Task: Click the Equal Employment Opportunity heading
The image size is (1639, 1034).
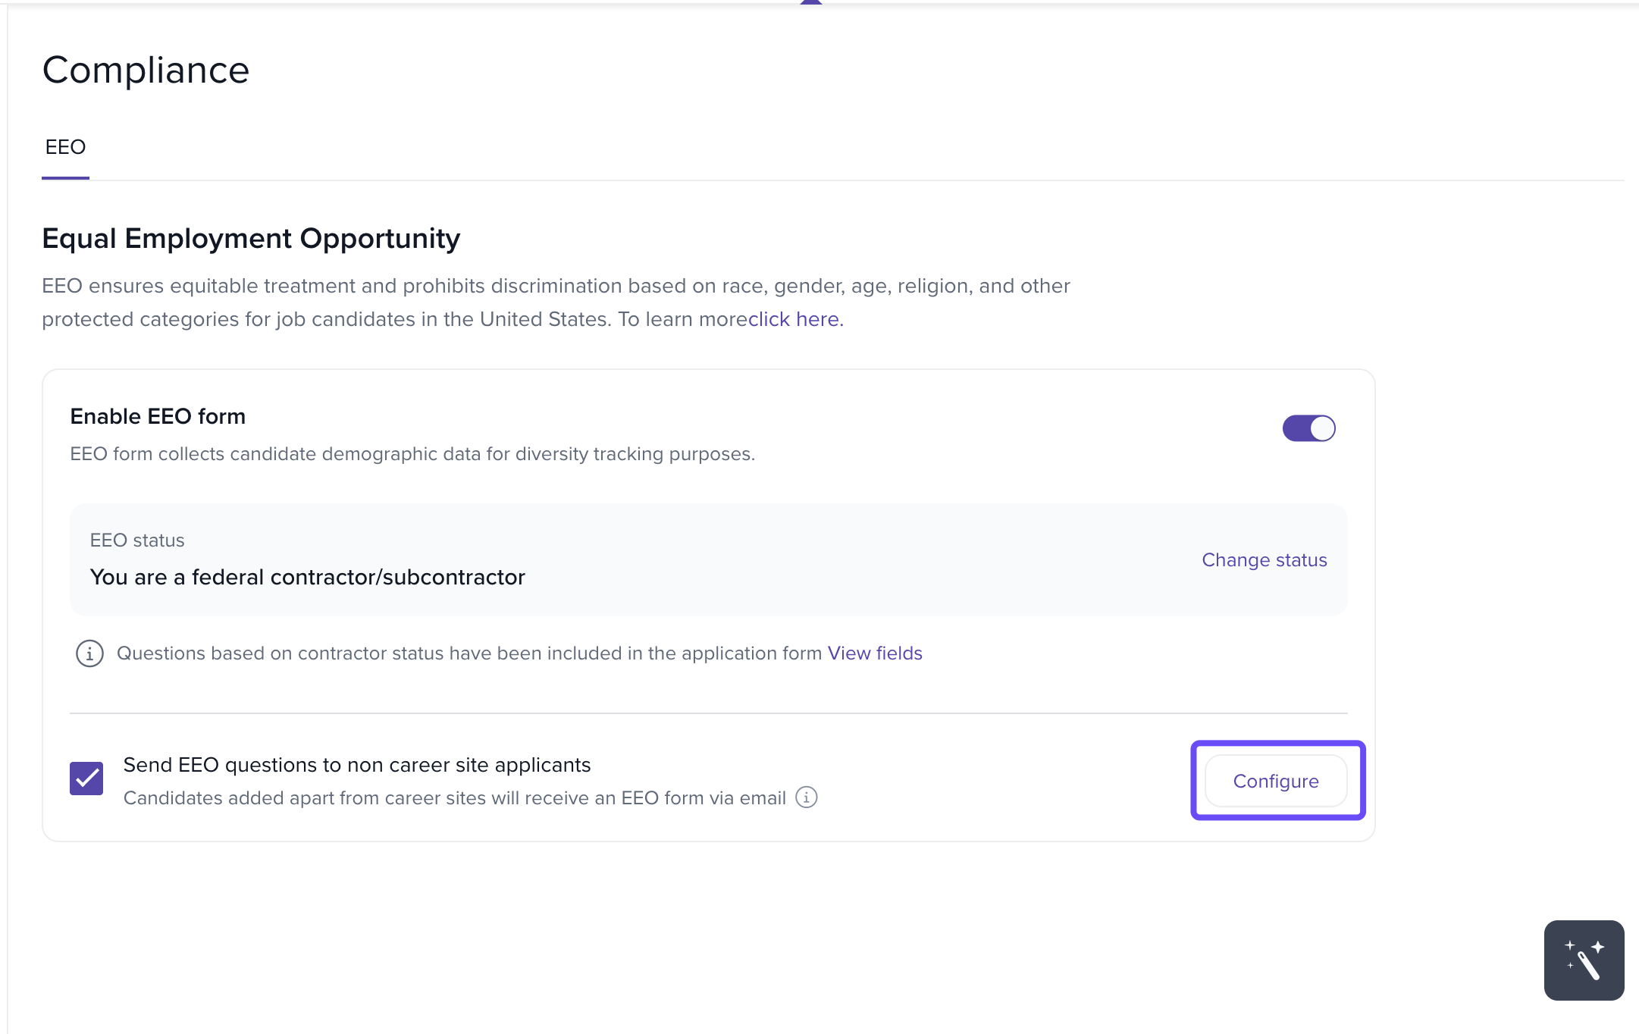Action: pos(251,238)
